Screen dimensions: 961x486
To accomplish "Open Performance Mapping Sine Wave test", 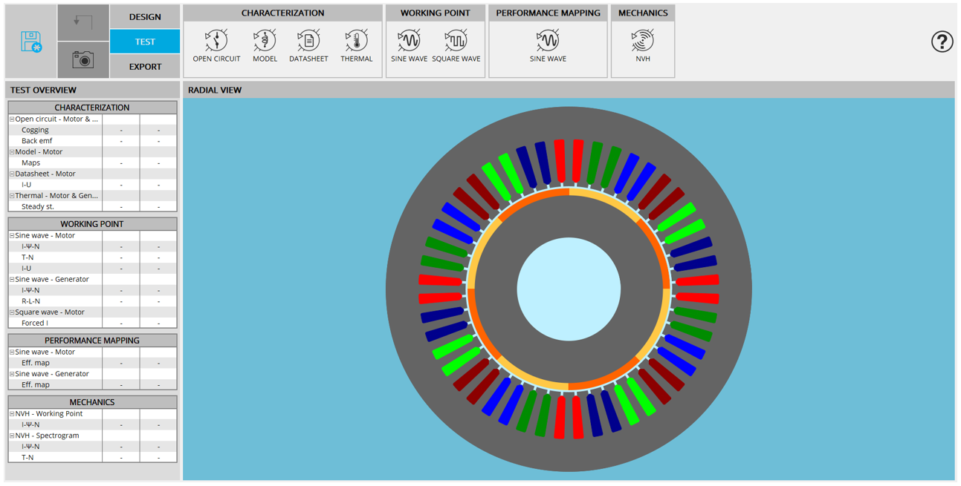I will click(548, 46).
